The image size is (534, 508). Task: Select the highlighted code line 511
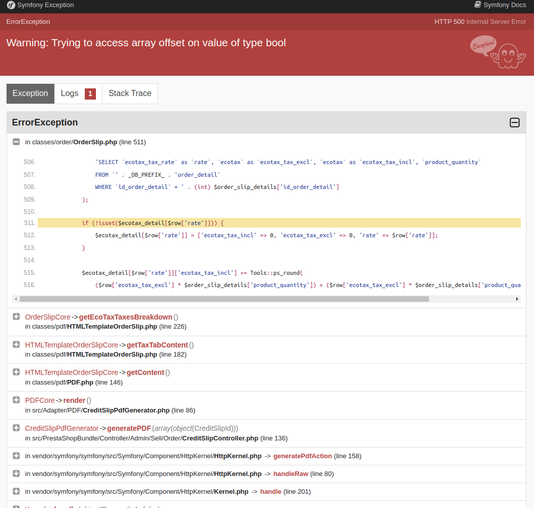(x=203, y=223)
